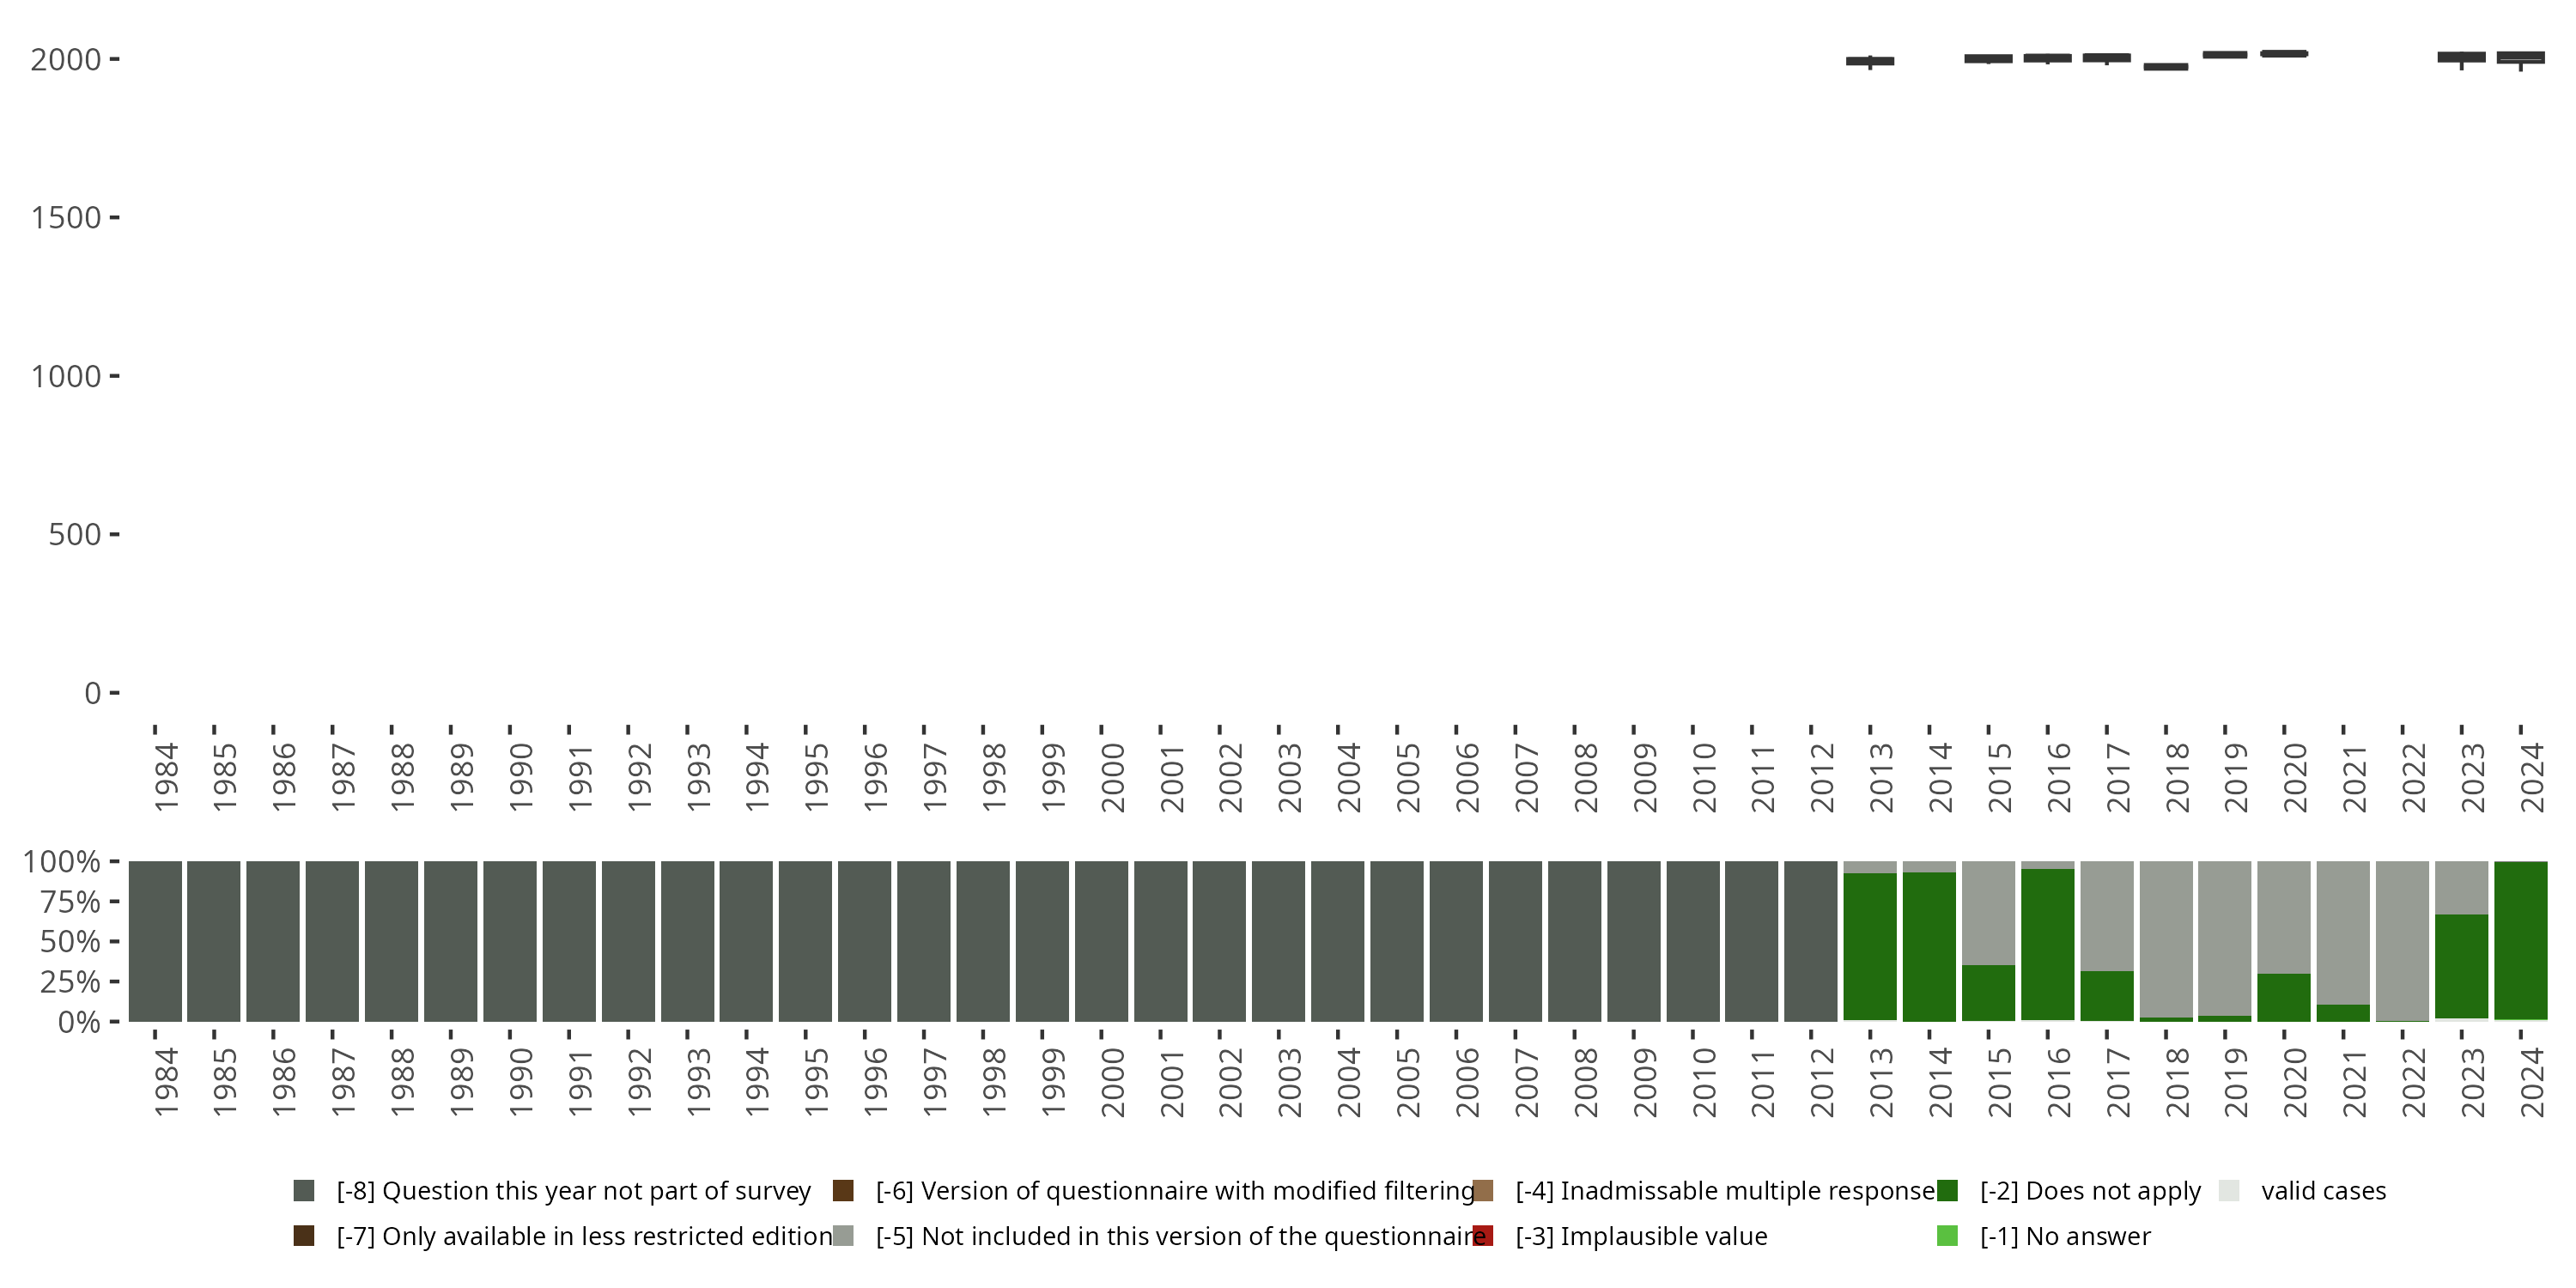This screenshot has height=1288, width=2576.
Task: Click the fully green 2024 stacked bar
Action: tap(2521, 940)
